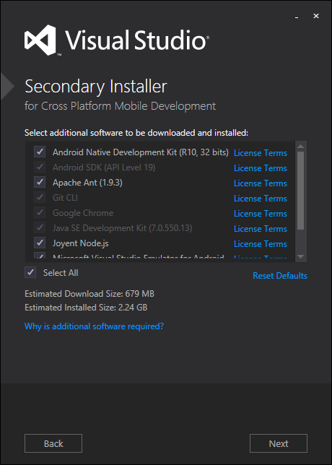Open License Terms for Android SDK
This screenshot has height=465, width=332.
(261, 168)
